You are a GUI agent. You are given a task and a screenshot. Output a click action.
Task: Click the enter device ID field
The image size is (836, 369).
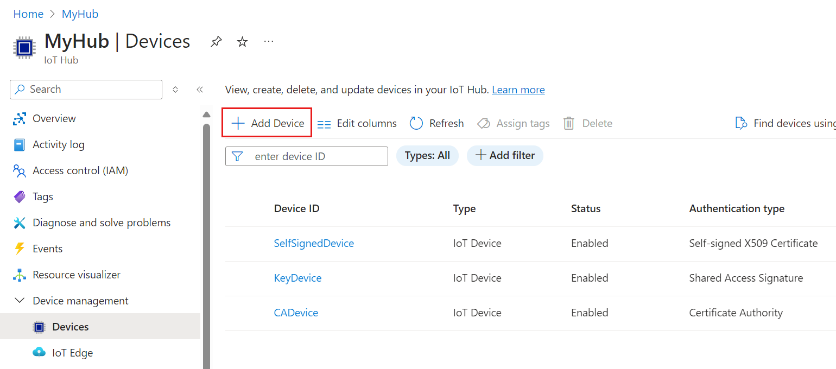[315, 156]
